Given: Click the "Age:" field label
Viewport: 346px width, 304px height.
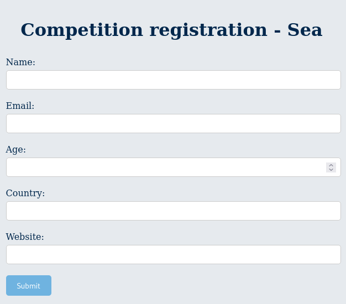Looking at the screenshot, I should (x=16, y=150).
